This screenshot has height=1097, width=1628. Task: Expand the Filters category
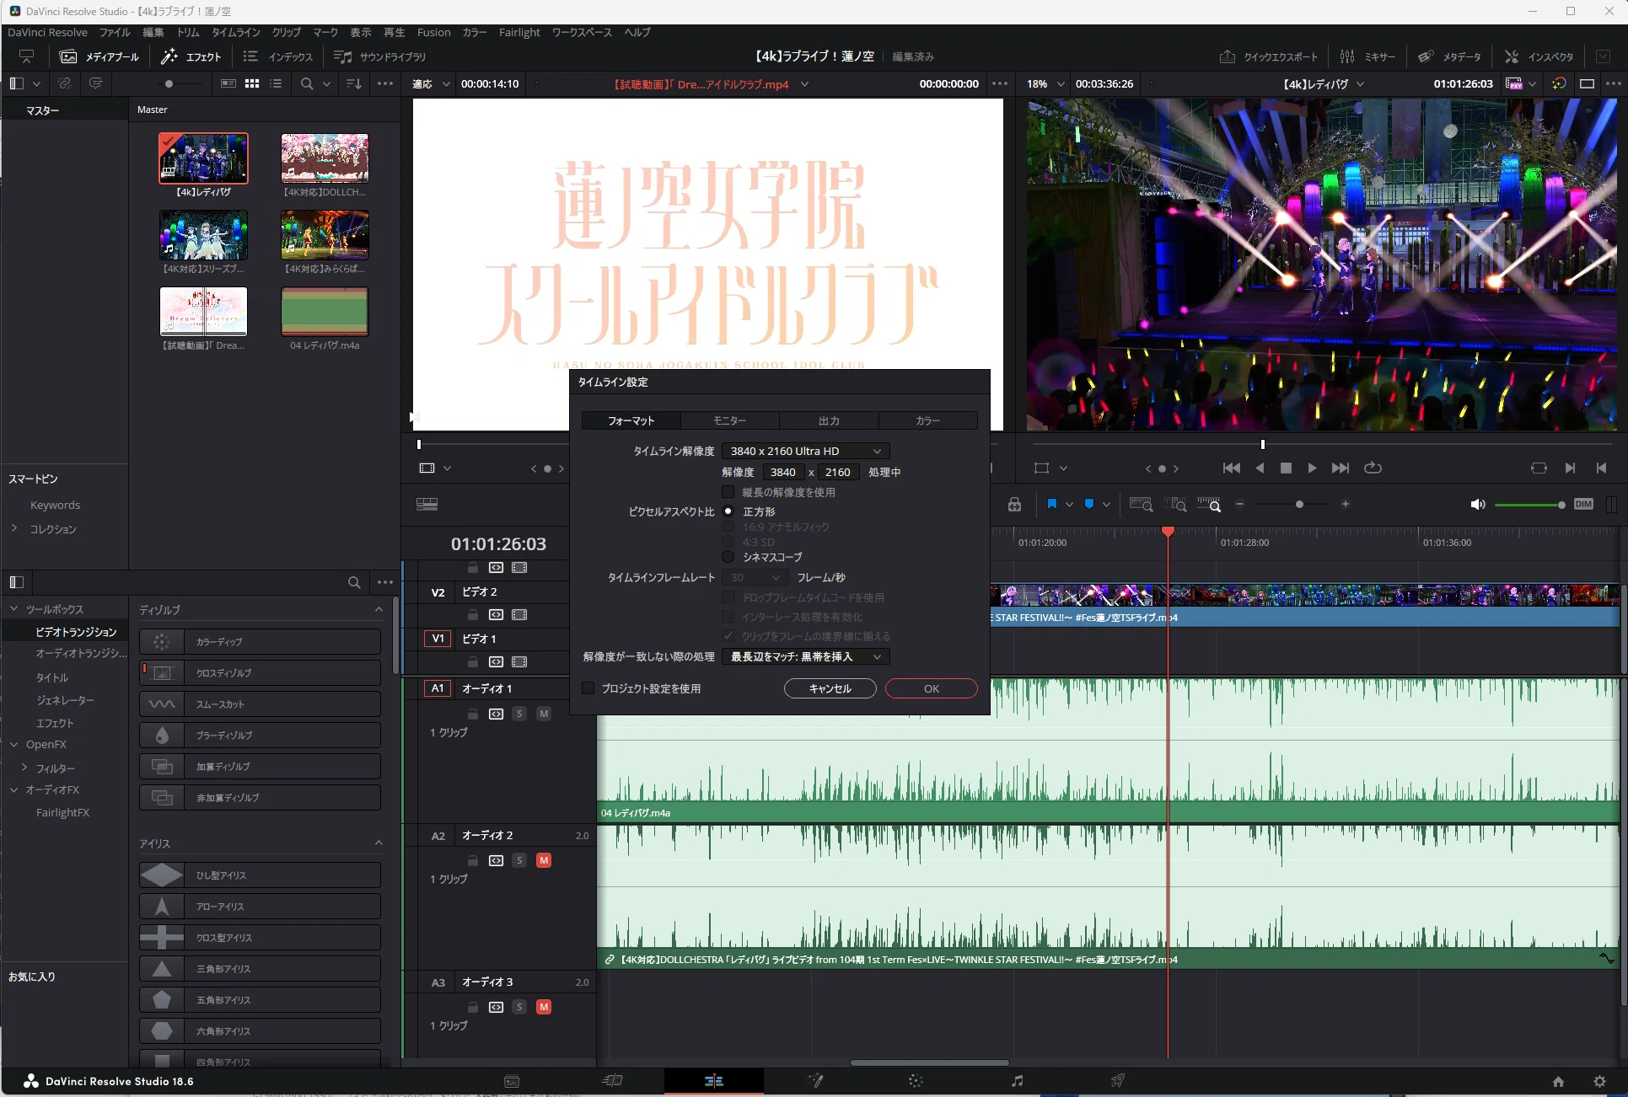coord(24,768)
